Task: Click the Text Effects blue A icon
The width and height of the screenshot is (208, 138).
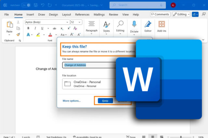Action: point(28,35)
